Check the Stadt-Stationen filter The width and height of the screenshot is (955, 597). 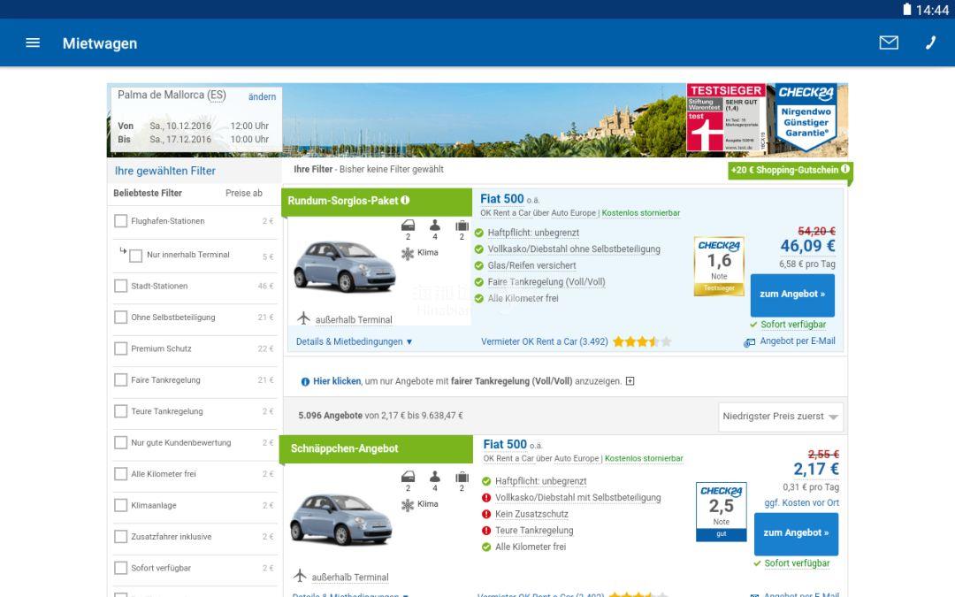pyautogui.click(x=120, y=286)
